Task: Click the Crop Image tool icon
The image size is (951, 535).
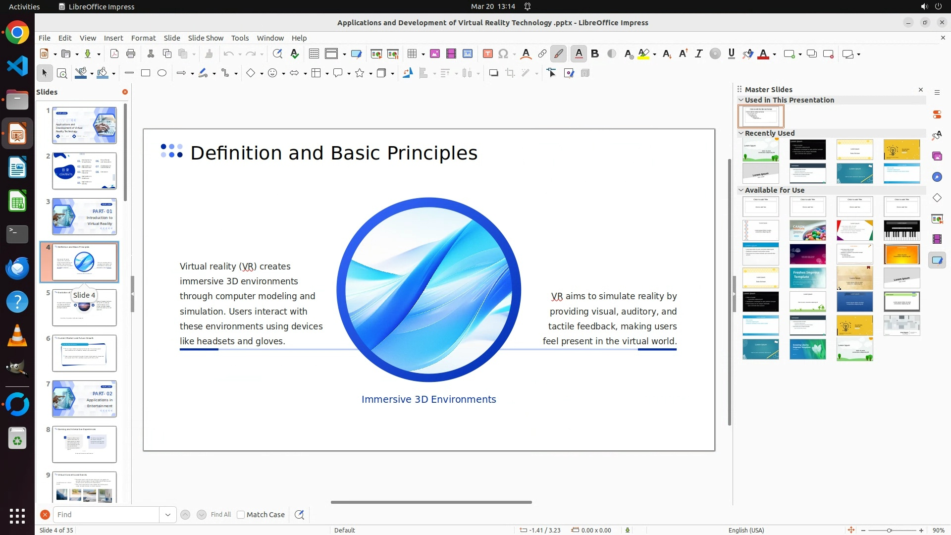Action: pos(510,73)
